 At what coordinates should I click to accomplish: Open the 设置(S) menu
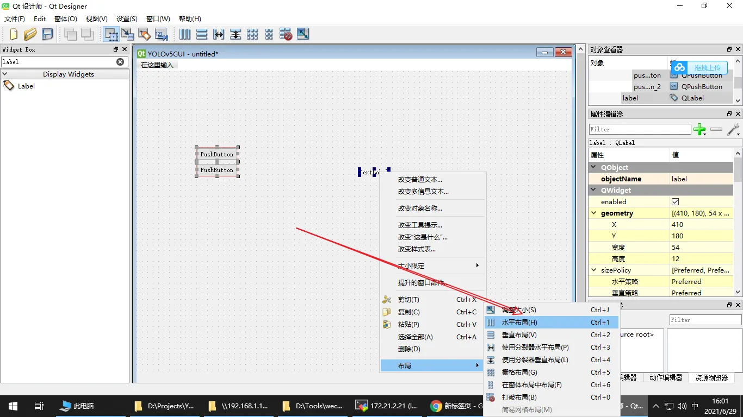(127, 18)
